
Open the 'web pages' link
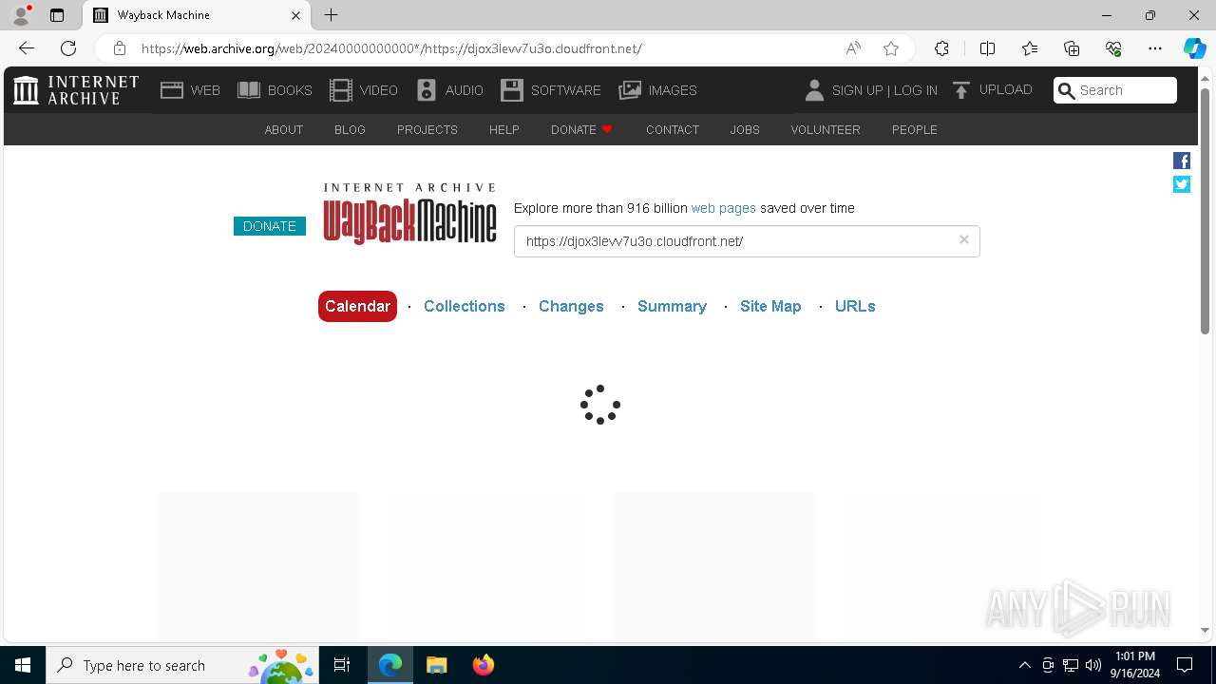coord(724,208)
